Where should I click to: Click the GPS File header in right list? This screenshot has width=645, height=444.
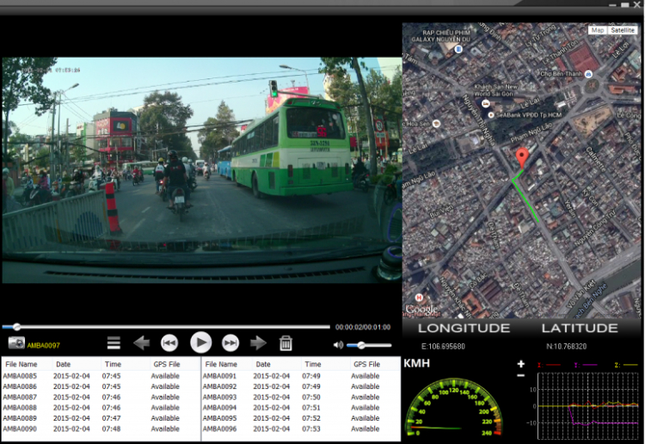[366, 364]
